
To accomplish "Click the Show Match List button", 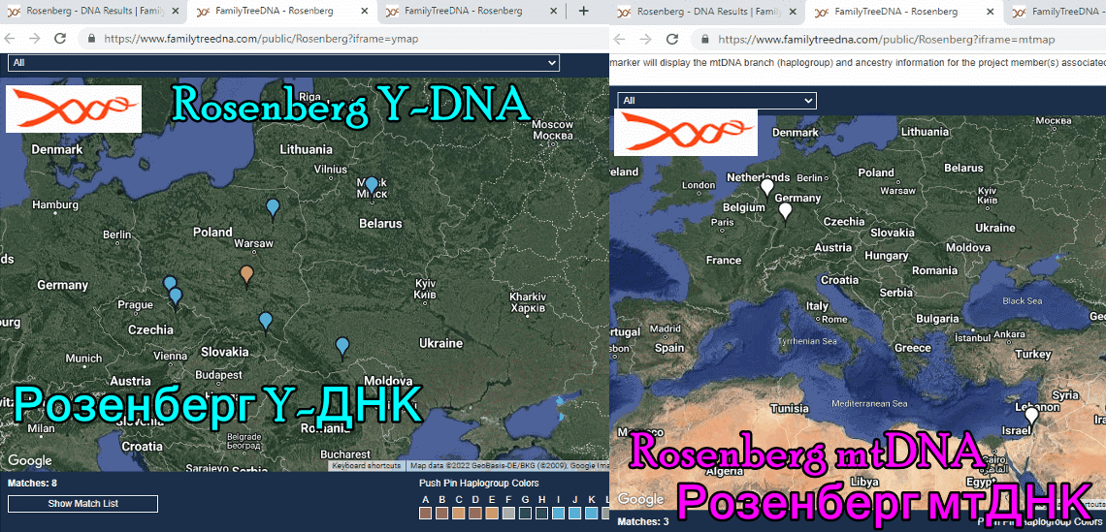I will click(82, 504).
